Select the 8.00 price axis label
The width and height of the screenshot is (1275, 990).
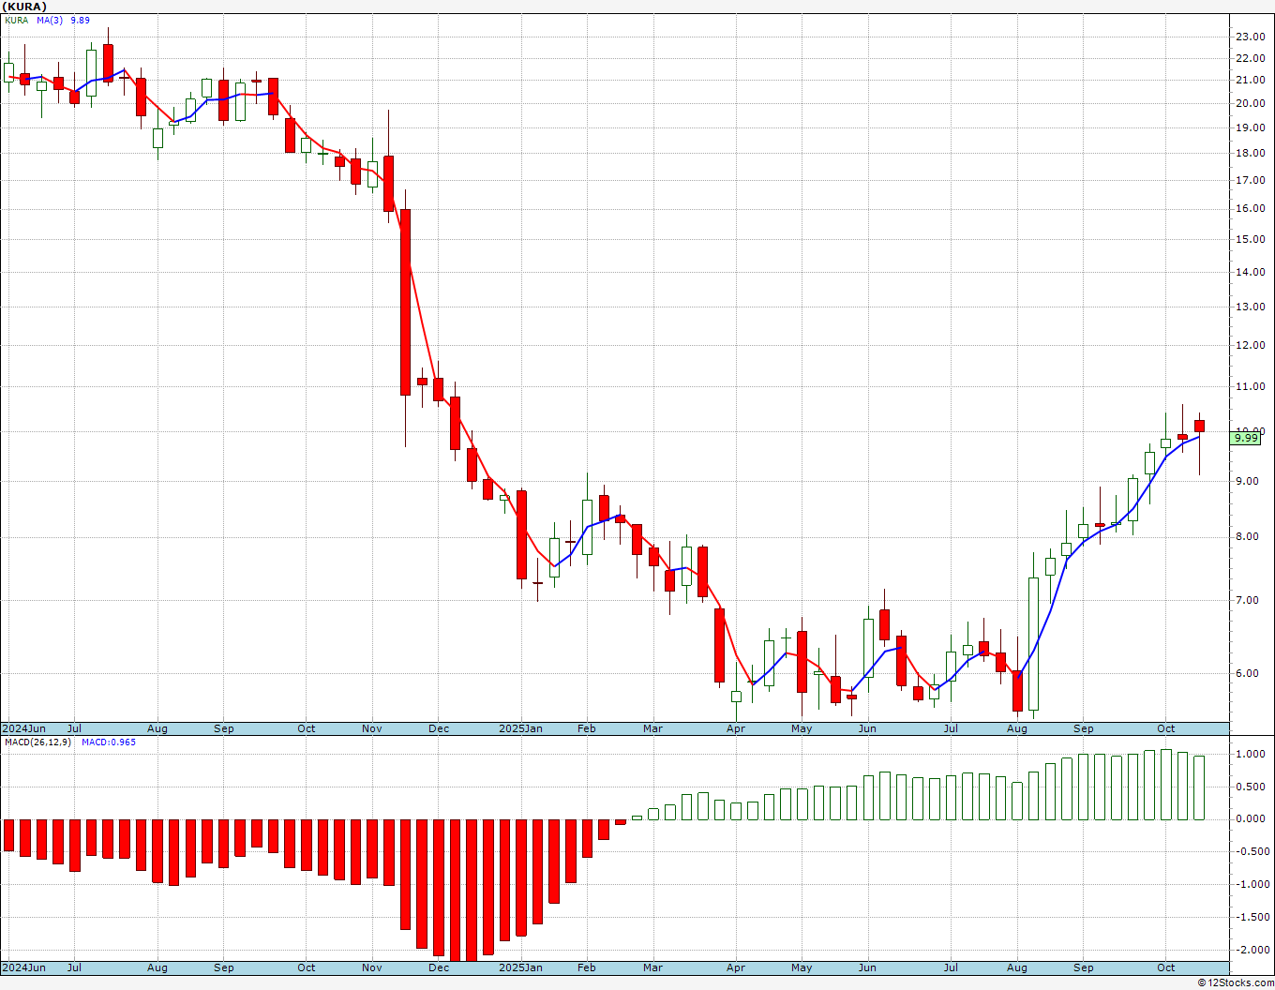pyautogui.click(x=1247, y=537)
